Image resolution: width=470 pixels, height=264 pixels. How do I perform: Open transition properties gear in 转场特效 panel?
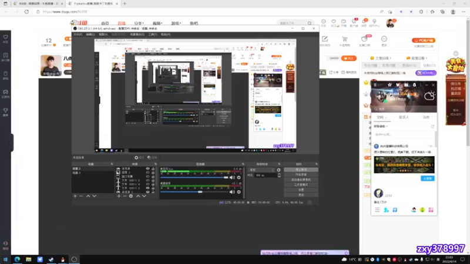coord(278,170)
